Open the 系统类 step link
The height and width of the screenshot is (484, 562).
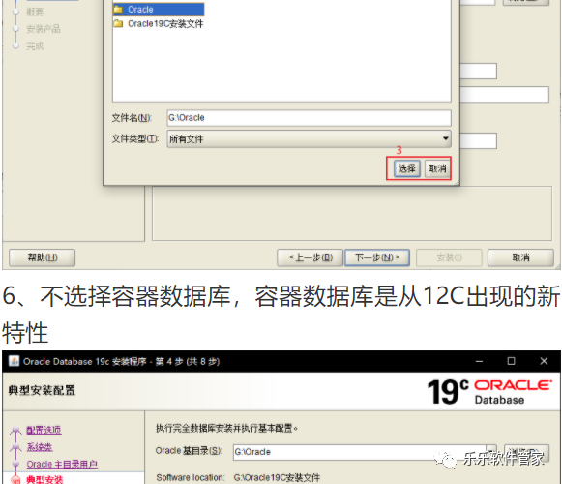coord(40,447)
